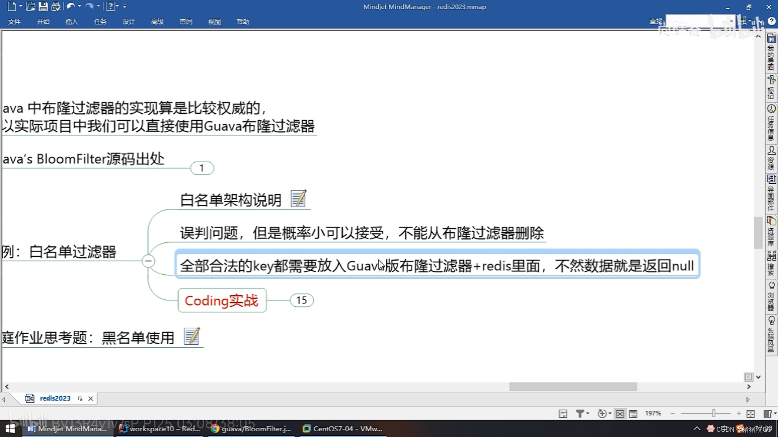Viewport: 778px width, 437px height.
Task: Select the 白名单架构说明 topic
Action: point(230,200)
